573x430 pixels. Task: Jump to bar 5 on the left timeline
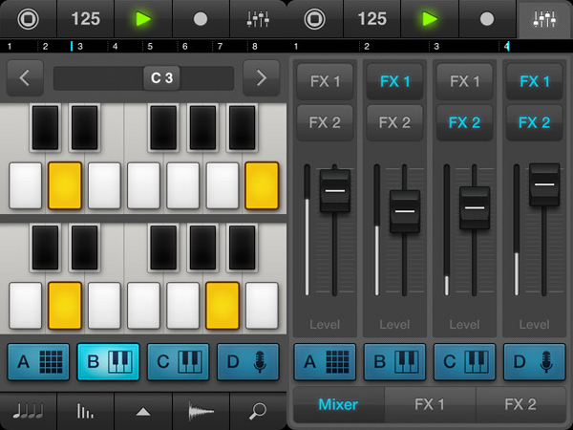click(x=150, y=47)
